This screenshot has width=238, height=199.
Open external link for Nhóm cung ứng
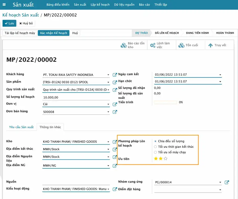click(227, 182)
